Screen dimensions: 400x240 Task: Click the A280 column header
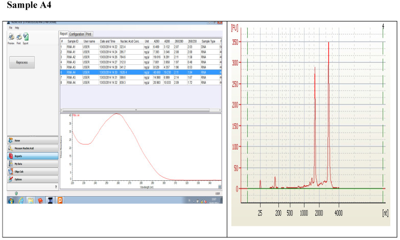click(x=168, y=41)
